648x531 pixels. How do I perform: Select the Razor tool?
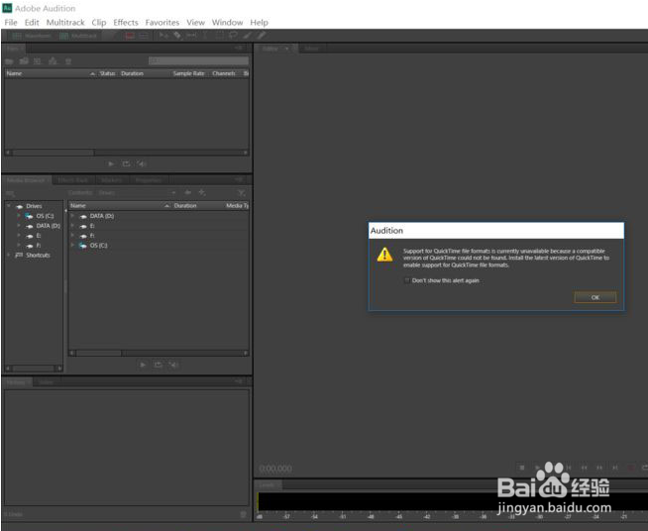tap(177, 36)
